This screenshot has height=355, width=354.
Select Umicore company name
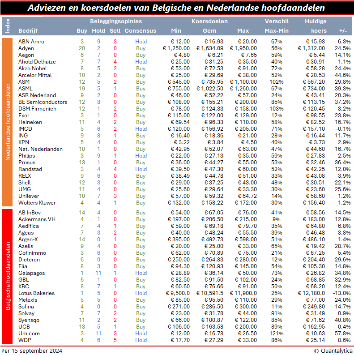[x=29, y=334]
